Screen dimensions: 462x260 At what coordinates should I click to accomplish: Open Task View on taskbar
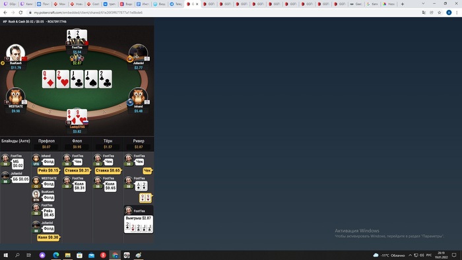pyautogui.click(x=28, y=255)
